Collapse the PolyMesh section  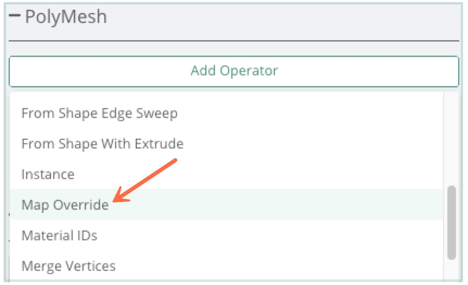15,17
